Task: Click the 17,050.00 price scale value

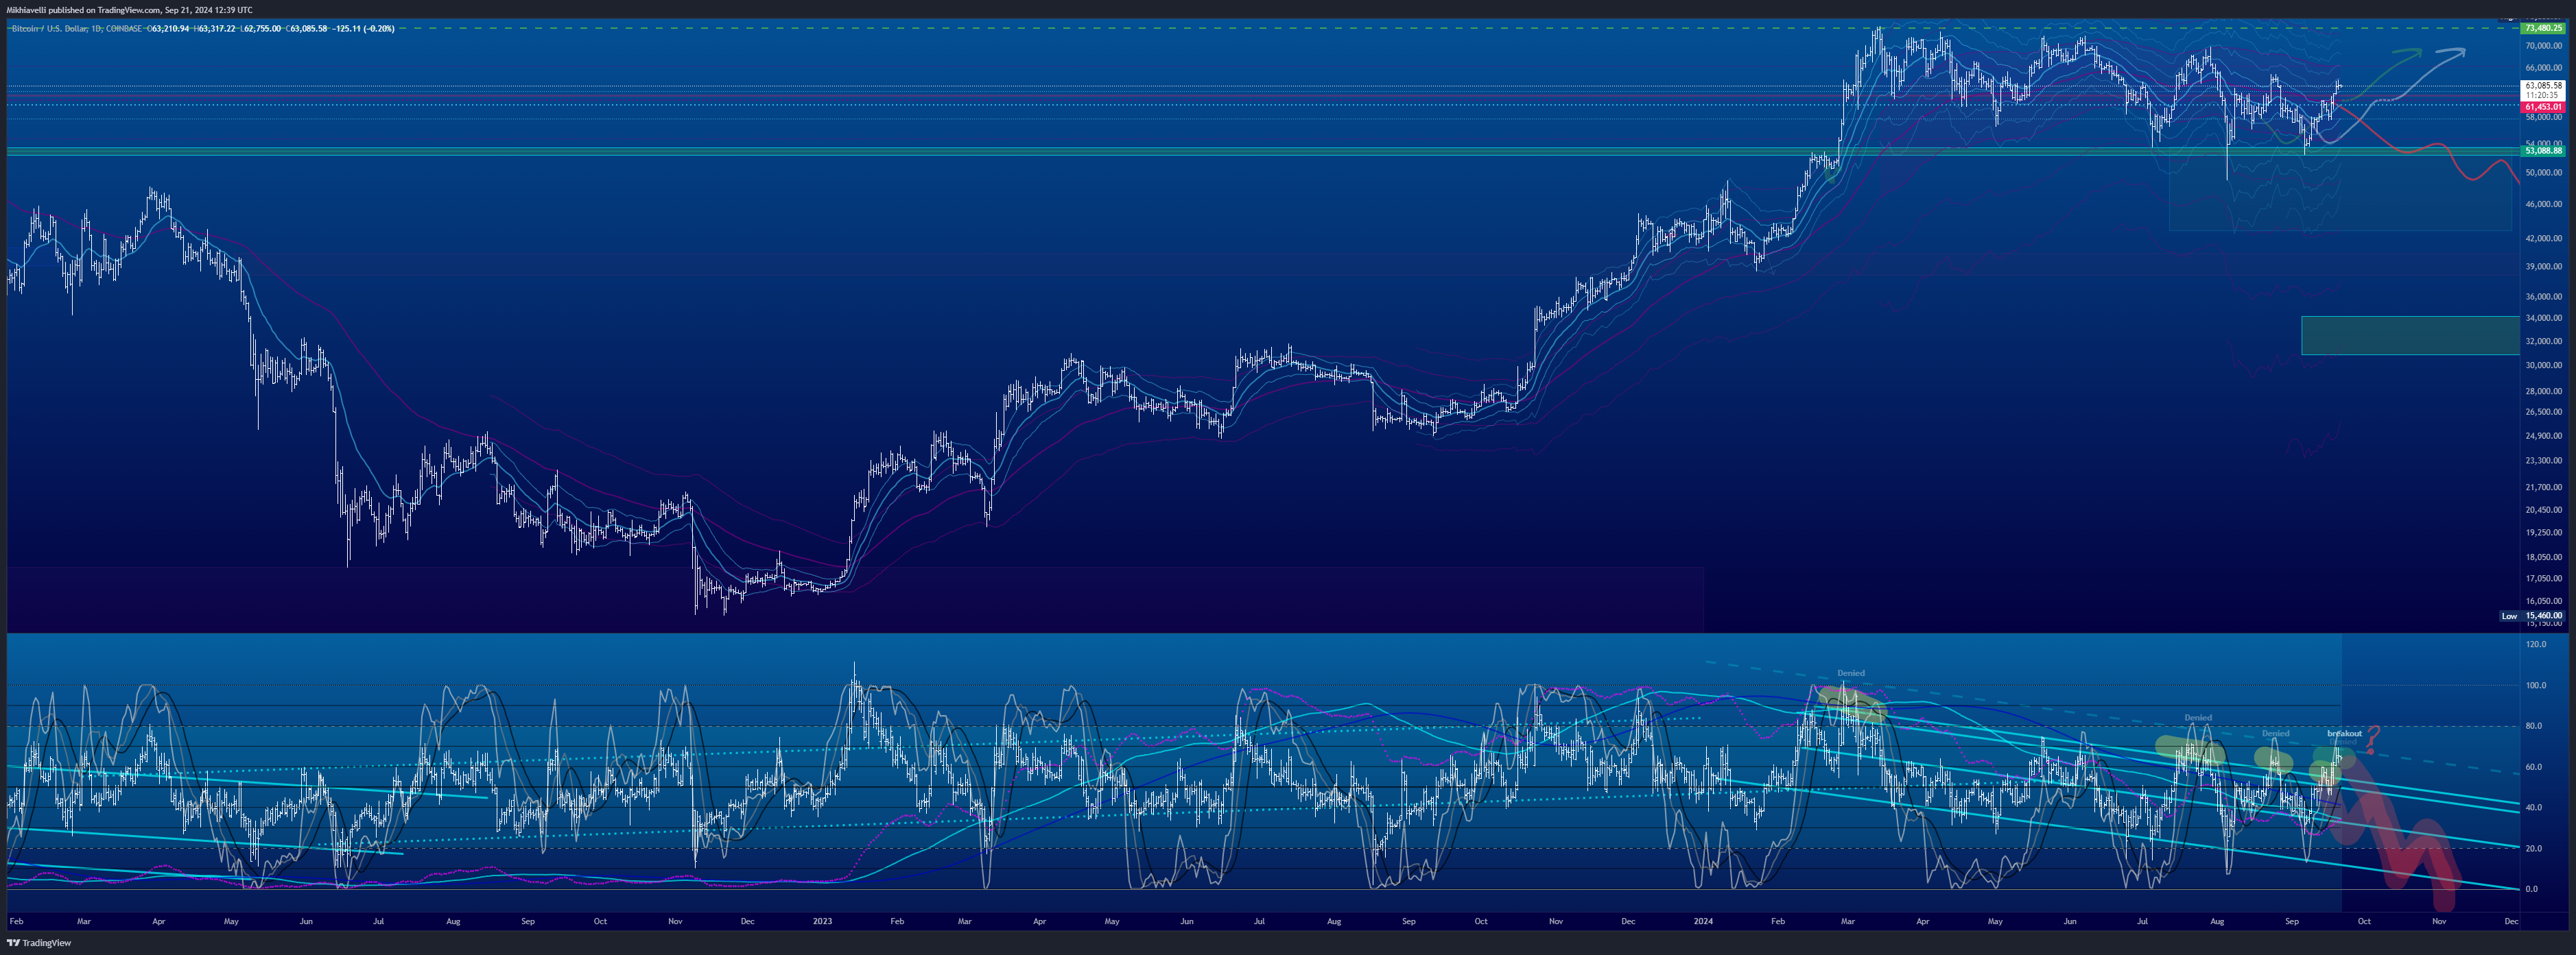Action: click(x=2544, y=579)
